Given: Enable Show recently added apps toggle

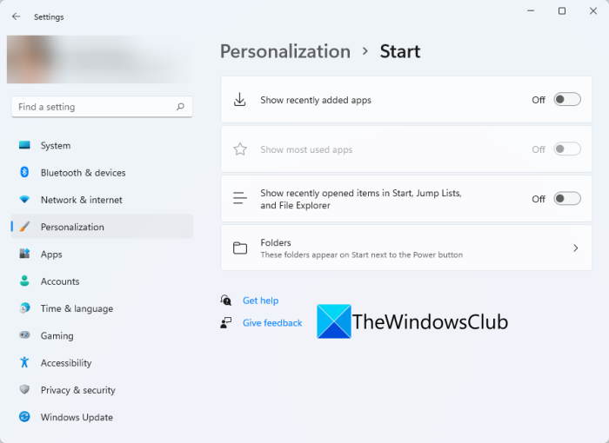Looking at the screenshot, I should 566,100.
